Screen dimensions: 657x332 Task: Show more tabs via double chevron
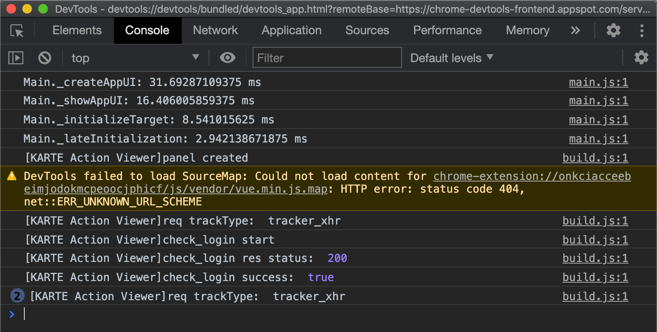[x=575, y=30]
